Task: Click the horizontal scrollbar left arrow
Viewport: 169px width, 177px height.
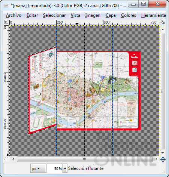Action: click(x=13, y=159)
